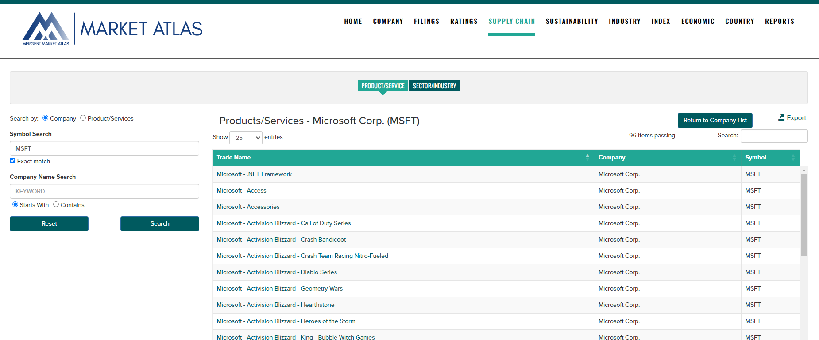The height and width of the screenshot is (340, 819).
Task: Sort by Symbol column arrows
Action: [x=793, y=157]
